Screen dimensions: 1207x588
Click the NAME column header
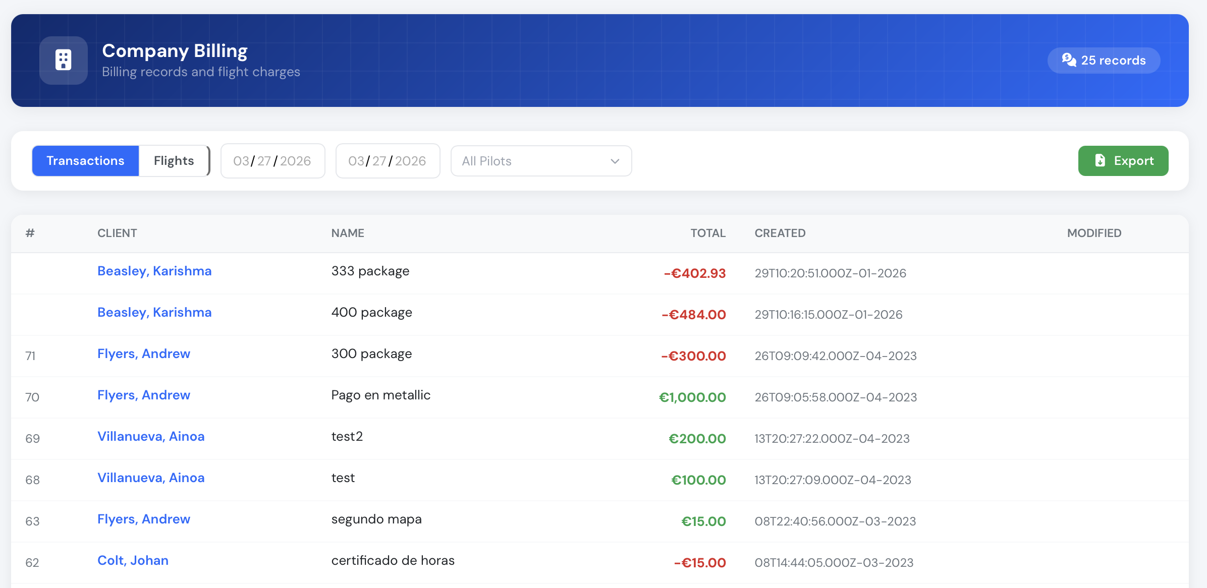coord(348,233)
